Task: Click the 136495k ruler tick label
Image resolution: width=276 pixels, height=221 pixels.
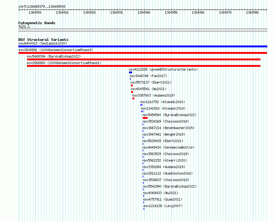Action: [x=171, y=13]
